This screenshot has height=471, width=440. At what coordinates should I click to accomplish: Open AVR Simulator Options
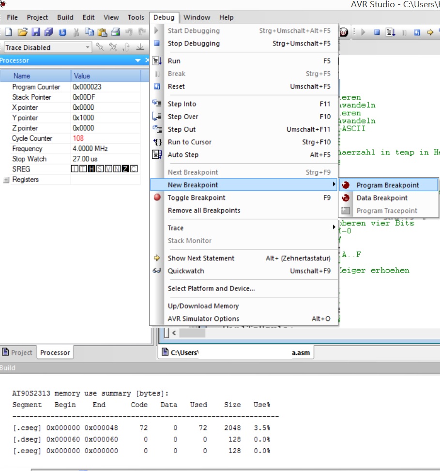point(244,319)
